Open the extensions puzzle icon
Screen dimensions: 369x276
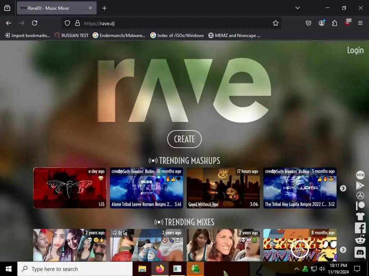point(334,23)
